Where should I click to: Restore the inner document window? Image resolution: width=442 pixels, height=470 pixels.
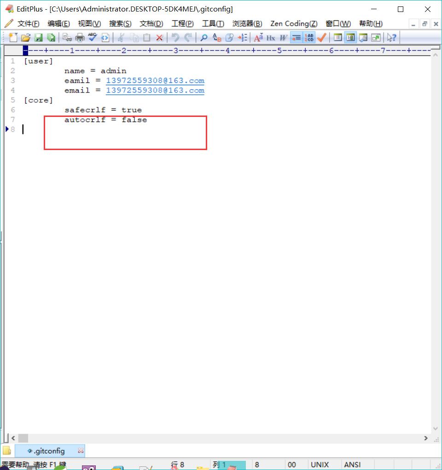coord(425,24)
